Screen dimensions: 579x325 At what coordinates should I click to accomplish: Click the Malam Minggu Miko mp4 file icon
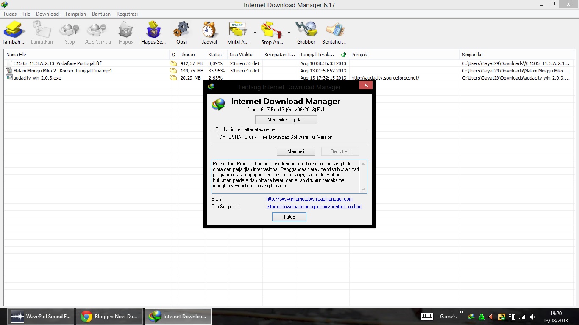[x=9, y=71]
